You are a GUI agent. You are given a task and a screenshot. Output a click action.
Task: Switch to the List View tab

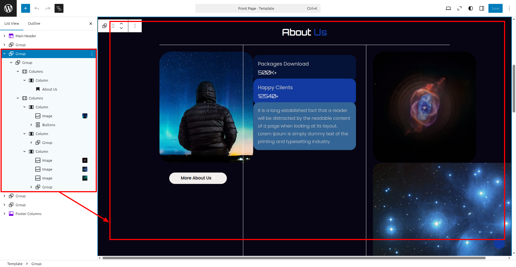tap(12, 24)
